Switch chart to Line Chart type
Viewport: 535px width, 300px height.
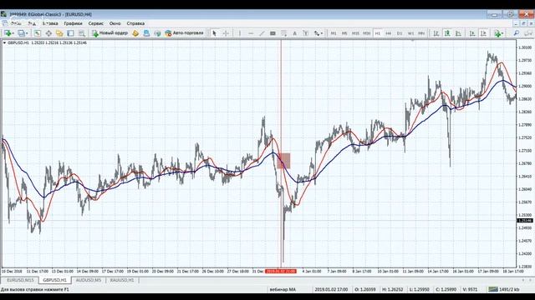(458, 33)
